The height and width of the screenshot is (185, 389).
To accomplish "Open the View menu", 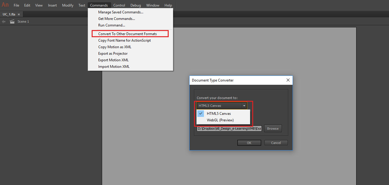I will [39, 5].
